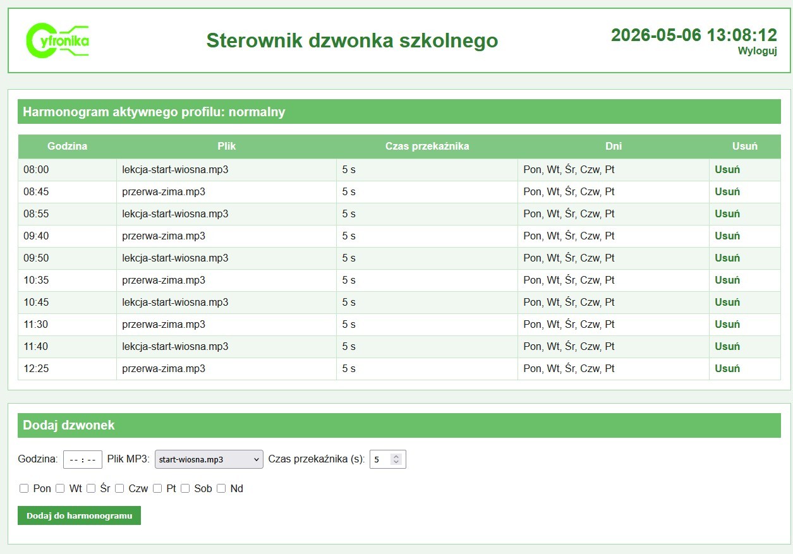The image size is (793, 554).
Task: Click the Godzina time input field
Action: click(83, 459)
